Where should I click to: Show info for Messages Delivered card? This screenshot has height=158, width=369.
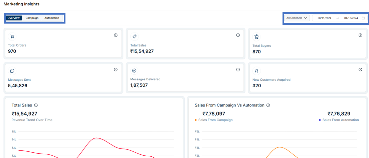tap(238, 69)
